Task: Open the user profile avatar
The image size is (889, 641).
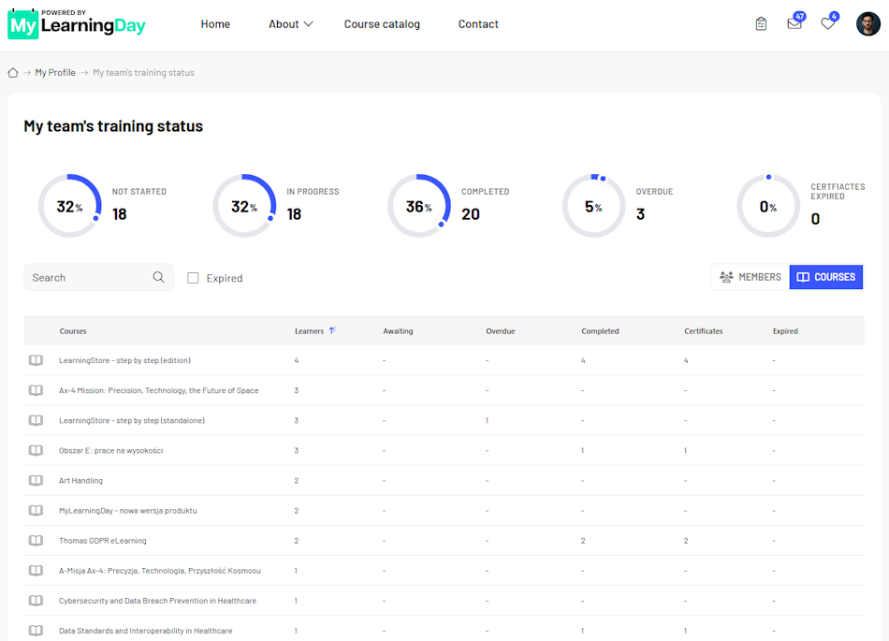Action: 868,23
